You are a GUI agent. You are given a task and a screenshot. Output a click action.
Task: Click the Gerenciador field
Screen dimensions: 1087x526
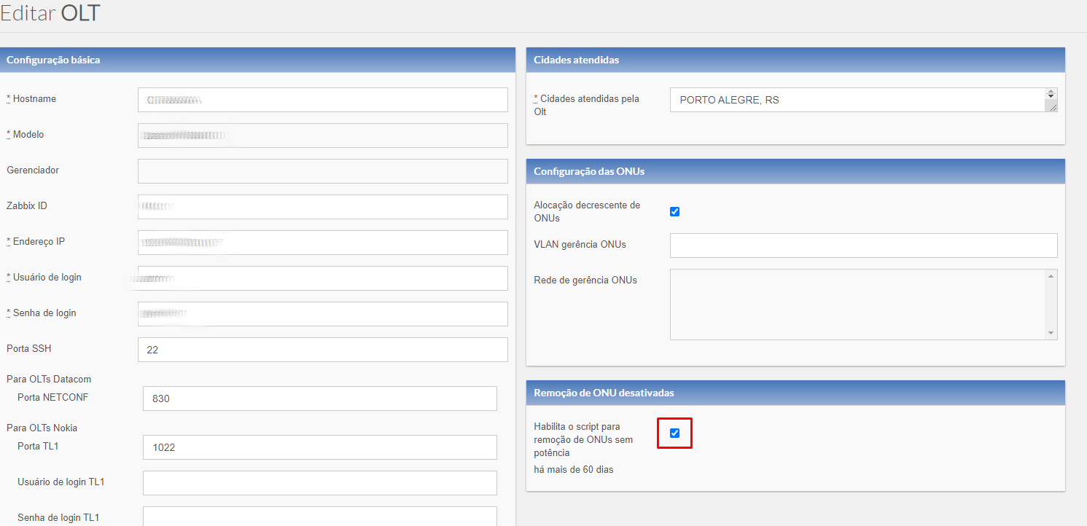click(x=322, y=171)
